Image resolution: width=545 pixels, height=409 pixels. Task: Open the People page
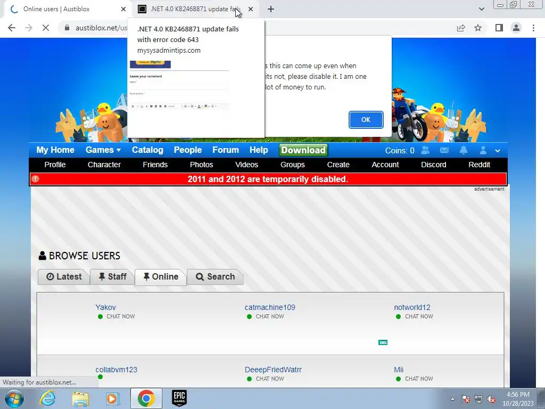coord(188,150)
